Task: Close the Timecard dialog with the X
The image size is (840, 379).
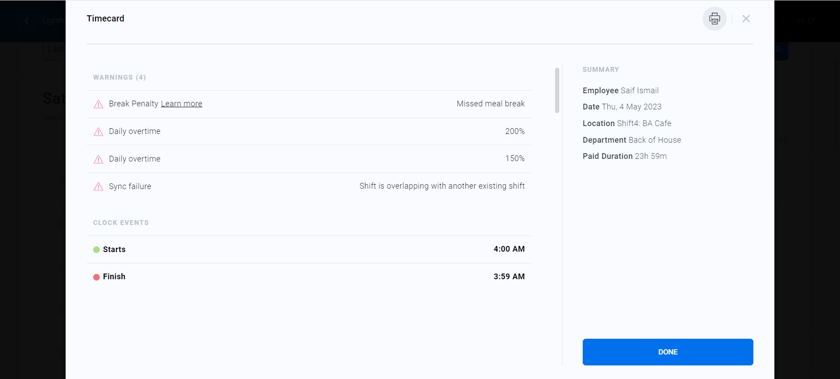Action: [746, 19]
